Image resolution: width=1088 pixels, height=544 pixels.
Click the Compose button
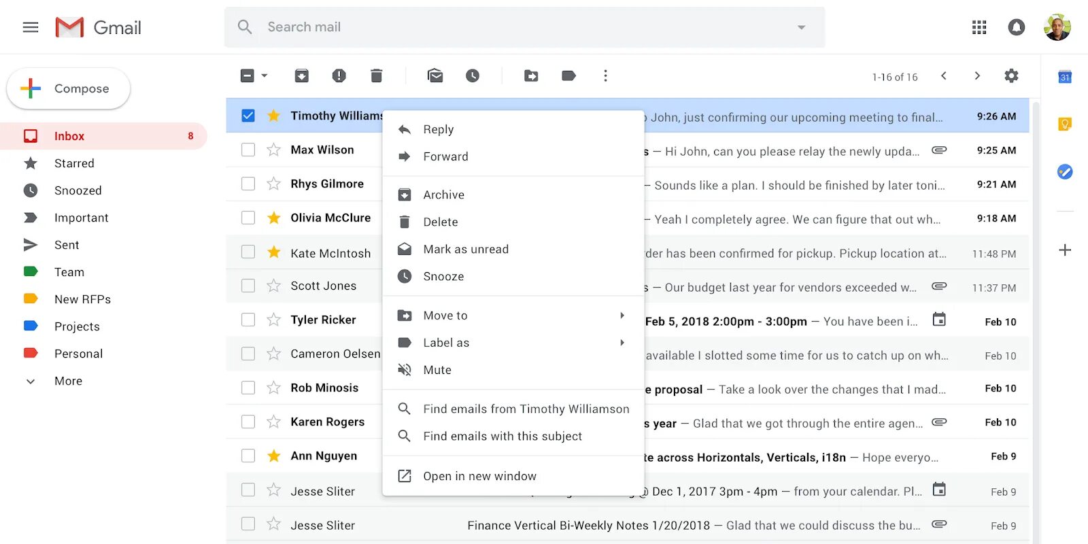pyautogui.click(x=68, y=88)
